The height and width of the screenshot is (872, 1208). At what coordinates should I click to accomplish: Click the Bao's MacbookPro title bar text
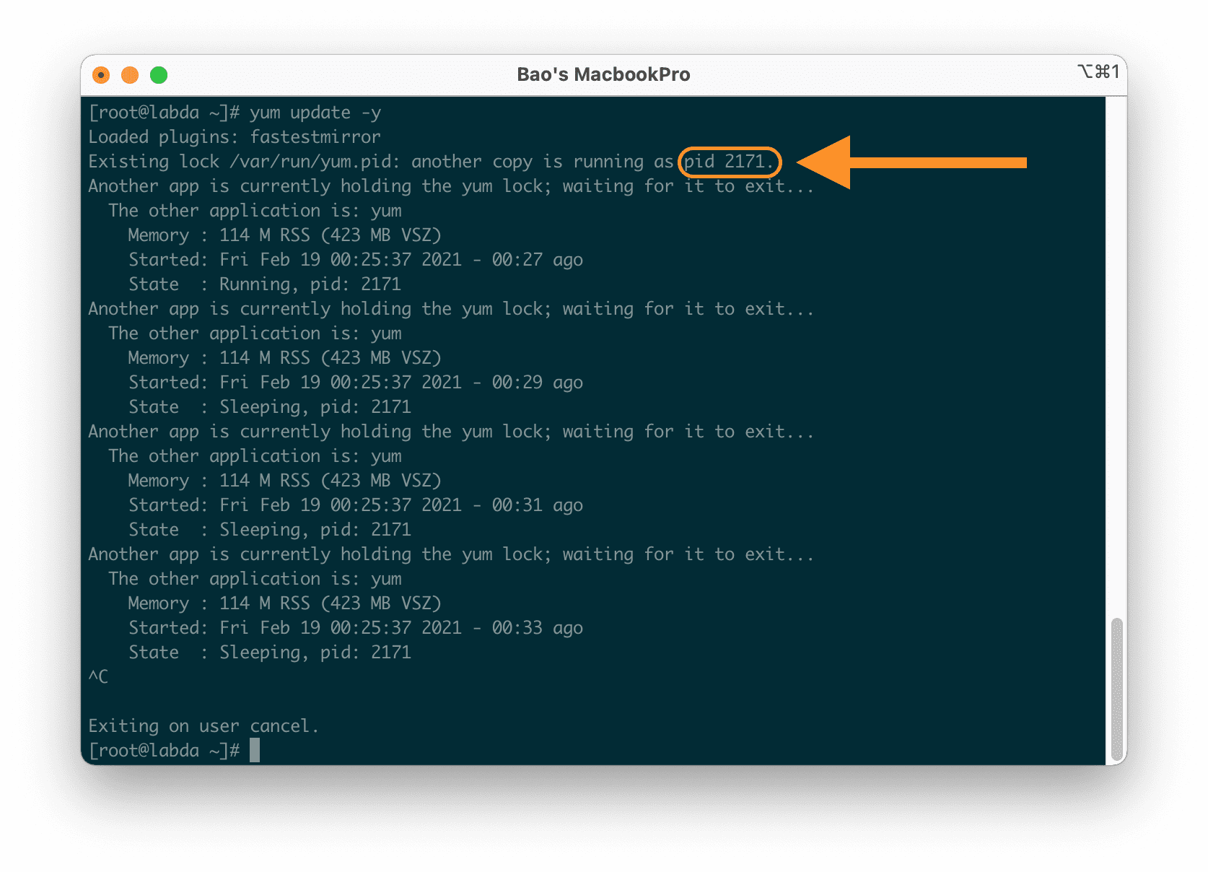[604, 74]
